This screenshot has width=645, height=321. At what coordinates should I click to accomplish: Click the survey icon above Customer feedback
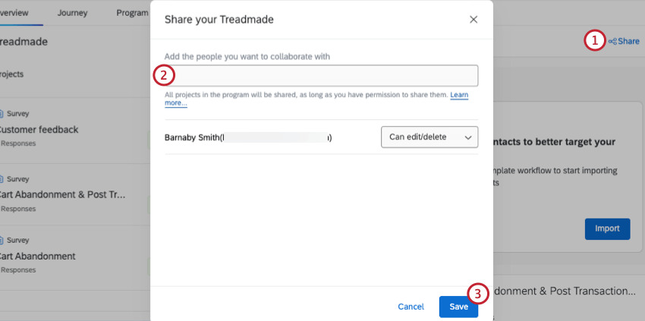2,115
